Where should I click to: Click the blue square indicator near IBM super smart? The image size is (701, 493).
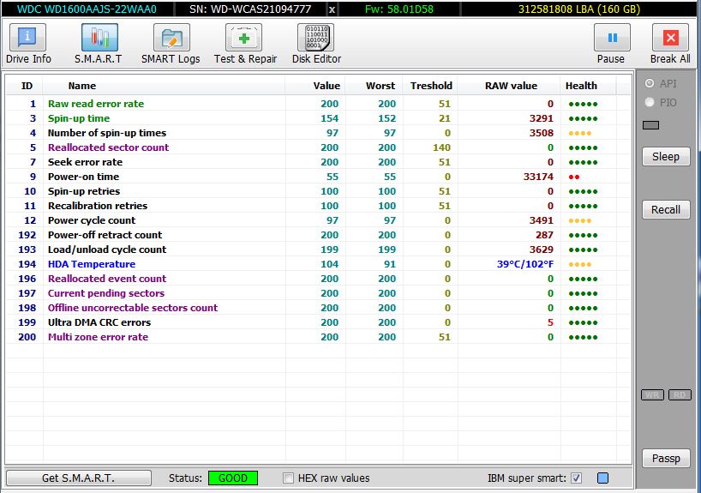602,478
